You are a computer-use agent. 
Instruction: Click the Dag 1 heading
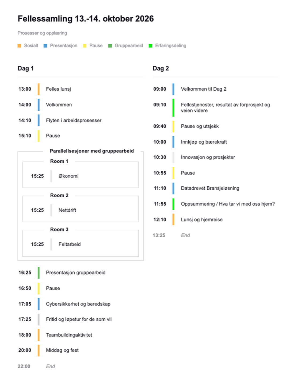click(26, 68)
